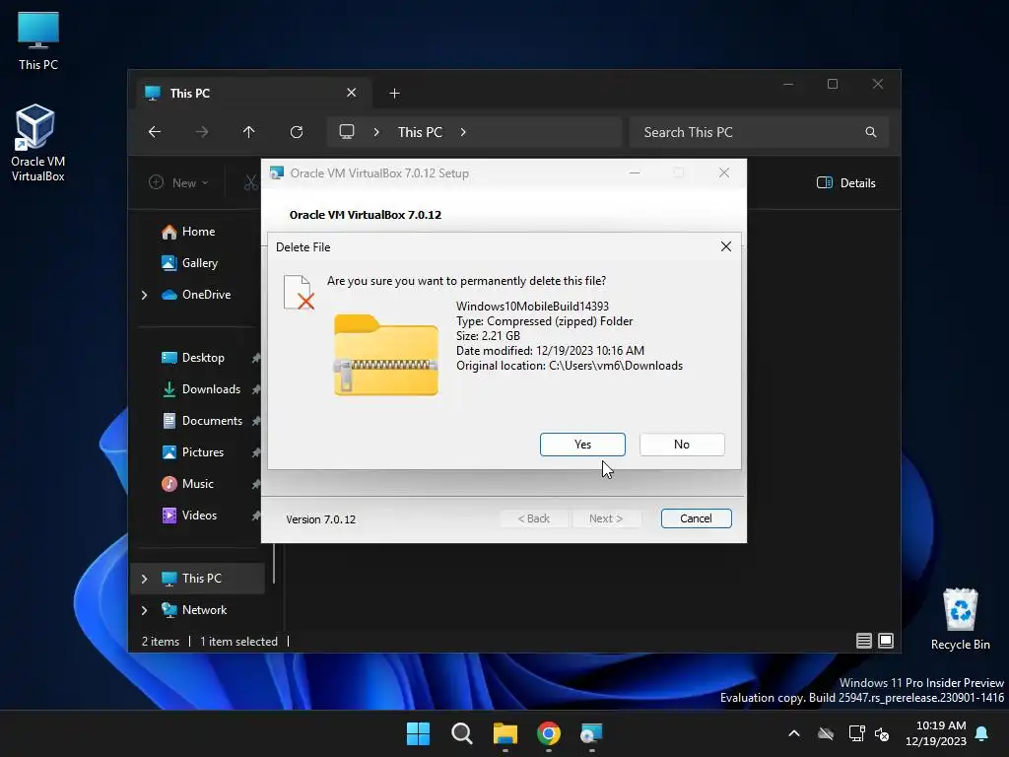The height and width of the screenshot is (757, 1009).
Task: Select This PC in the navigation pane
Action: [198, 578]
